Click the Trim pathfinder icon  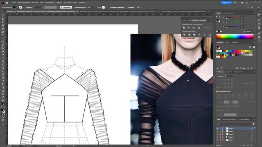coord(189,35)
